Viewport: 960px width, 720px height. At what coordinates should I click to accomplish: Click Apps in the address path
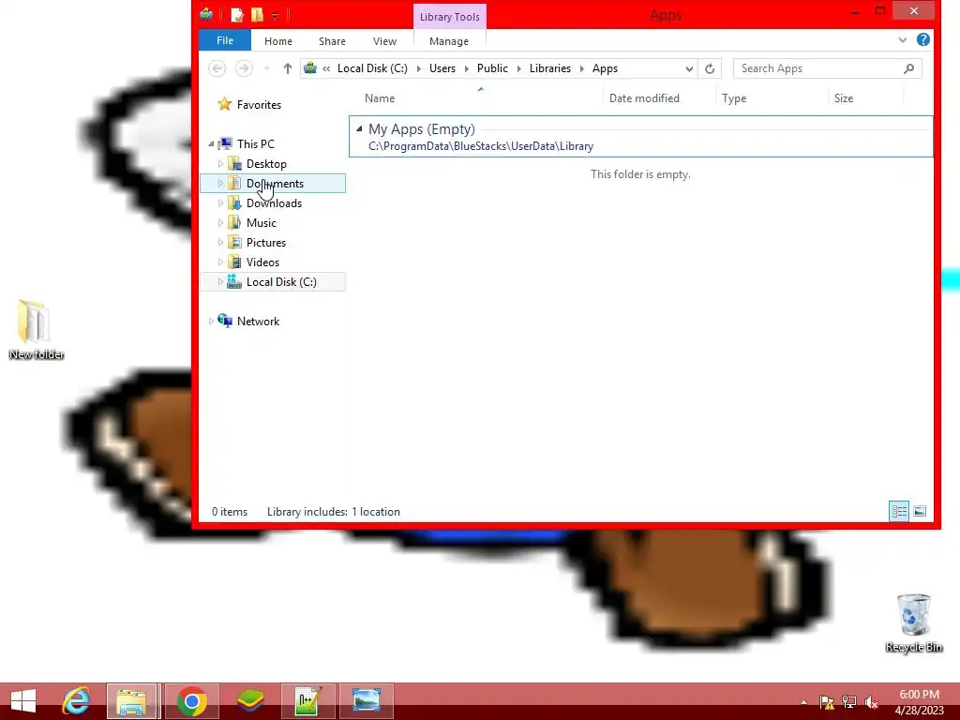605,68
